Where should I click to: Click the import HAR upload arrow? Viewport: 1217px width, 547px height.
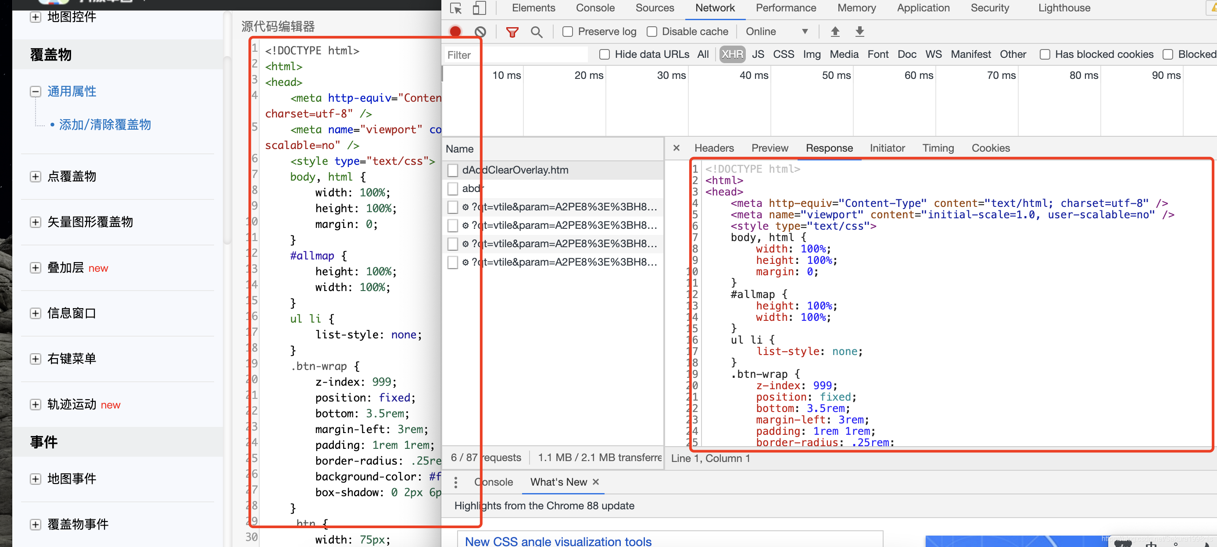pos(835,32)
